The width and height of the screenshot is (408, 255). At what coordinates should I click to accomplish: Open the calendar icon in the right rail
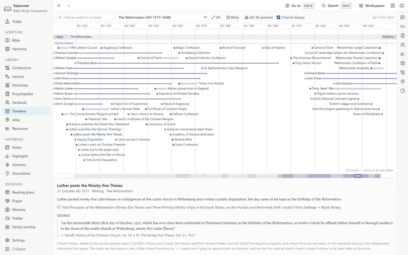pos(403,63)
